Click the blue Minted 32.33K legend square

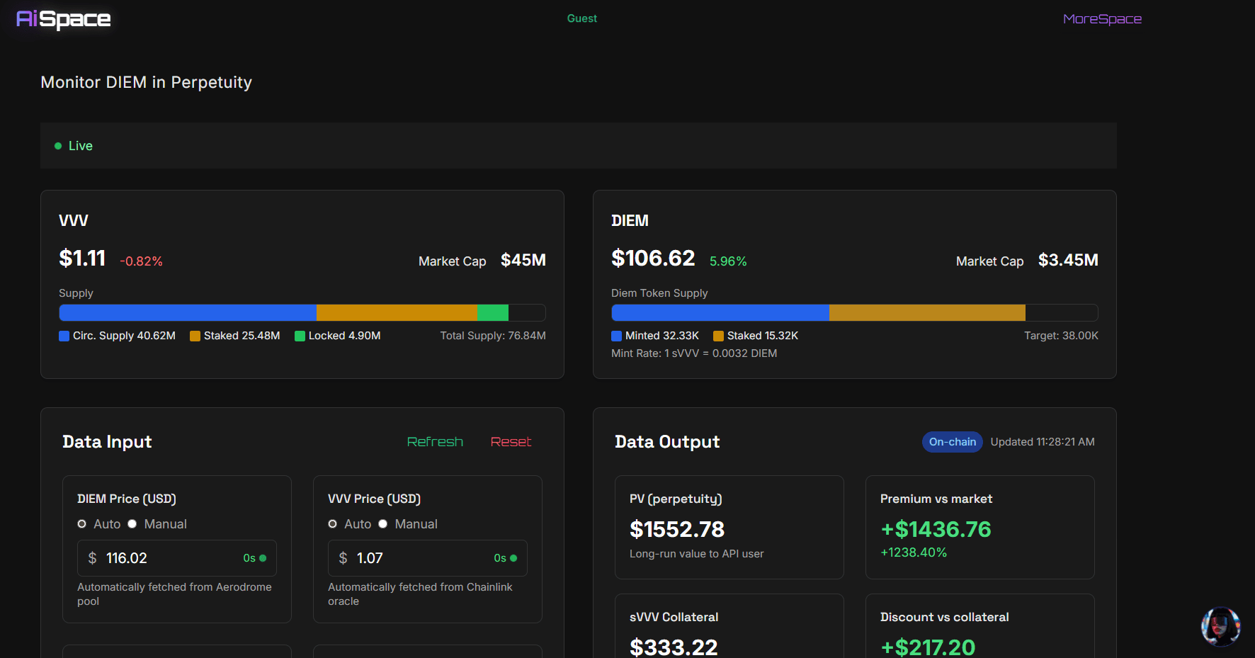(x=616, y=336)
